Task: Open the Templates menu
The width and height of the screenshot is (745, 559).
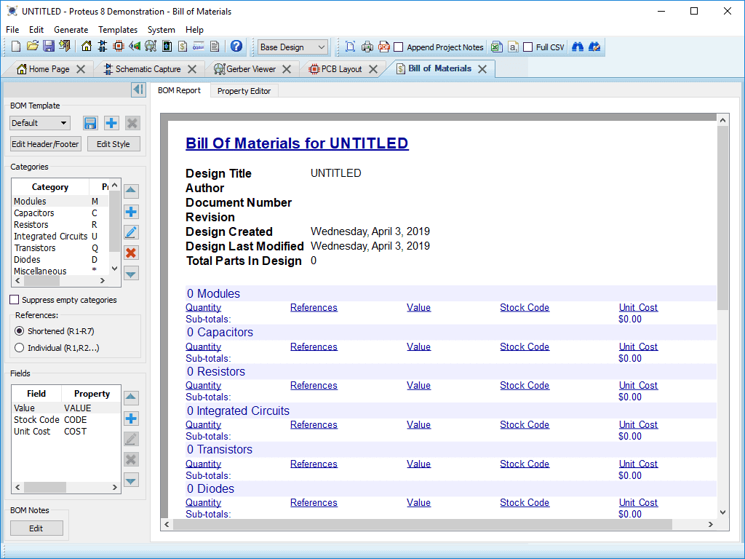Action: point(118,29)
